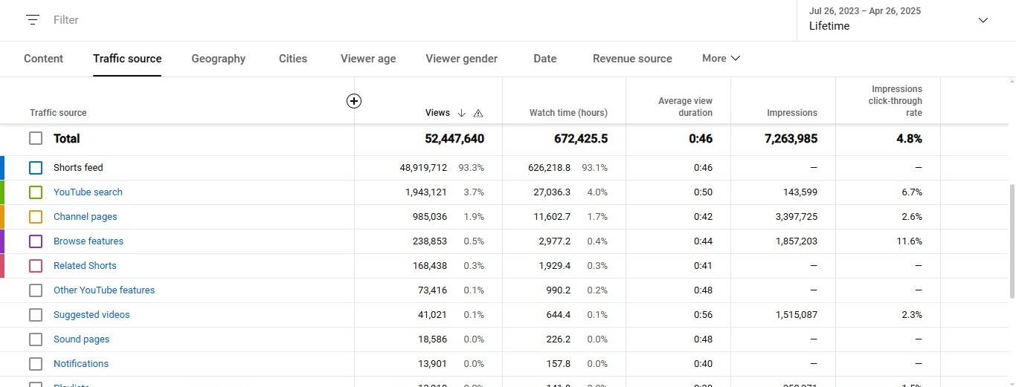Expand the More tabs dropdown

pyautogui.click(x=721, y=58)
